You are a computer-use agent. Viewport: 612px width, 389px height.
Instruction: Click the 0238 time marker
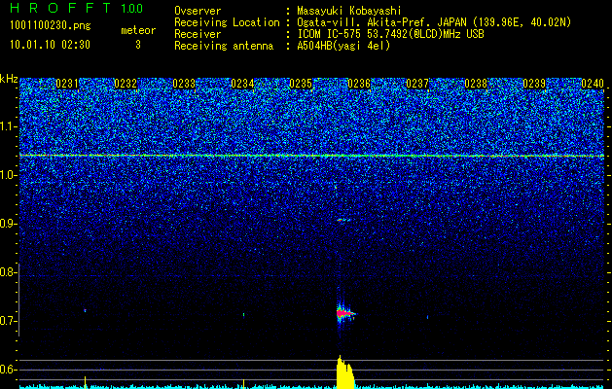click(x=476, y=84)
